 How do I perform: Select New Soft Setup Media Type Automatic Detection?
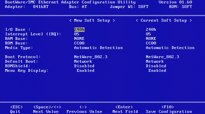(98, 48)
